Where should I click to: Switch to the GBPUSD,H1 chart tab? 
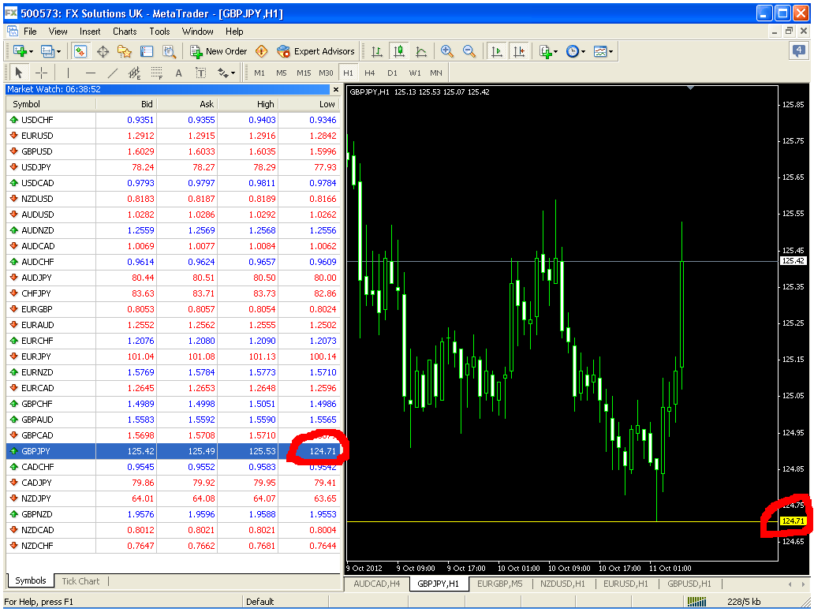click(x=689, y=584)
